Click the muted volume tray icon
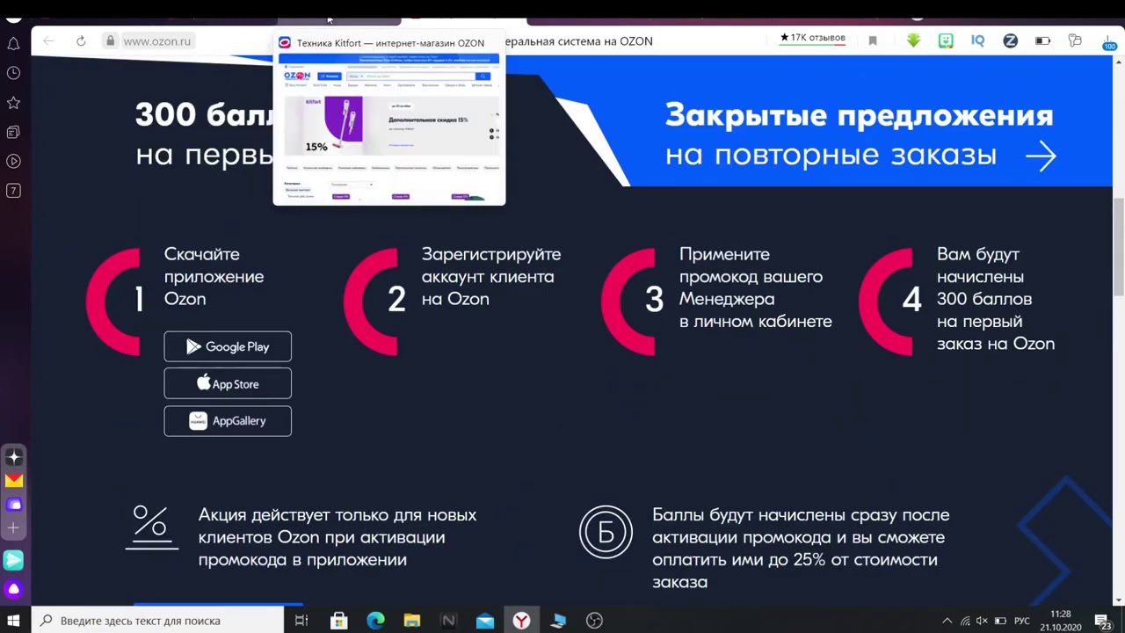 [982, 621]
